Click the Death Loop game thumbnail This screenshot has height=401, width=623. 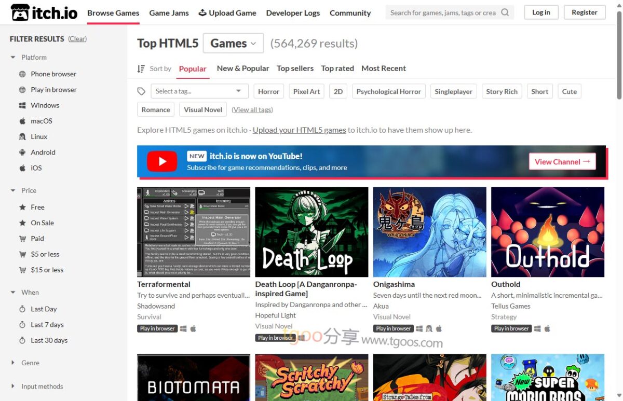point(311,231)
